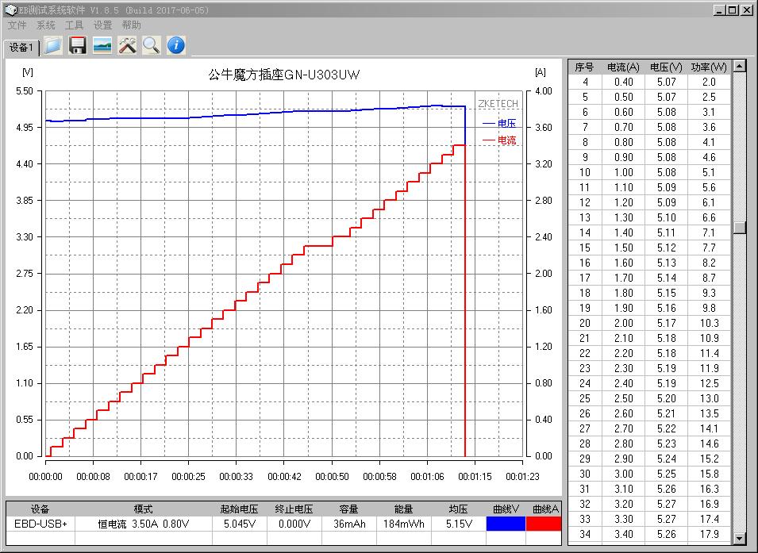This screenshot has width=758, height=553.
Task: Click the 功率(W) column header
Action: [709, 67]
